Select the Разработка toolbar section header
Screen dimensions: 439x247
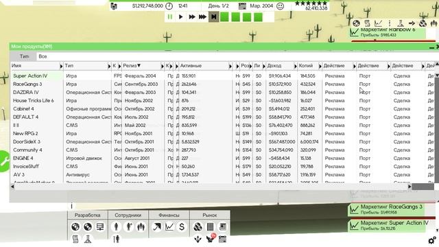pos(87,215)
